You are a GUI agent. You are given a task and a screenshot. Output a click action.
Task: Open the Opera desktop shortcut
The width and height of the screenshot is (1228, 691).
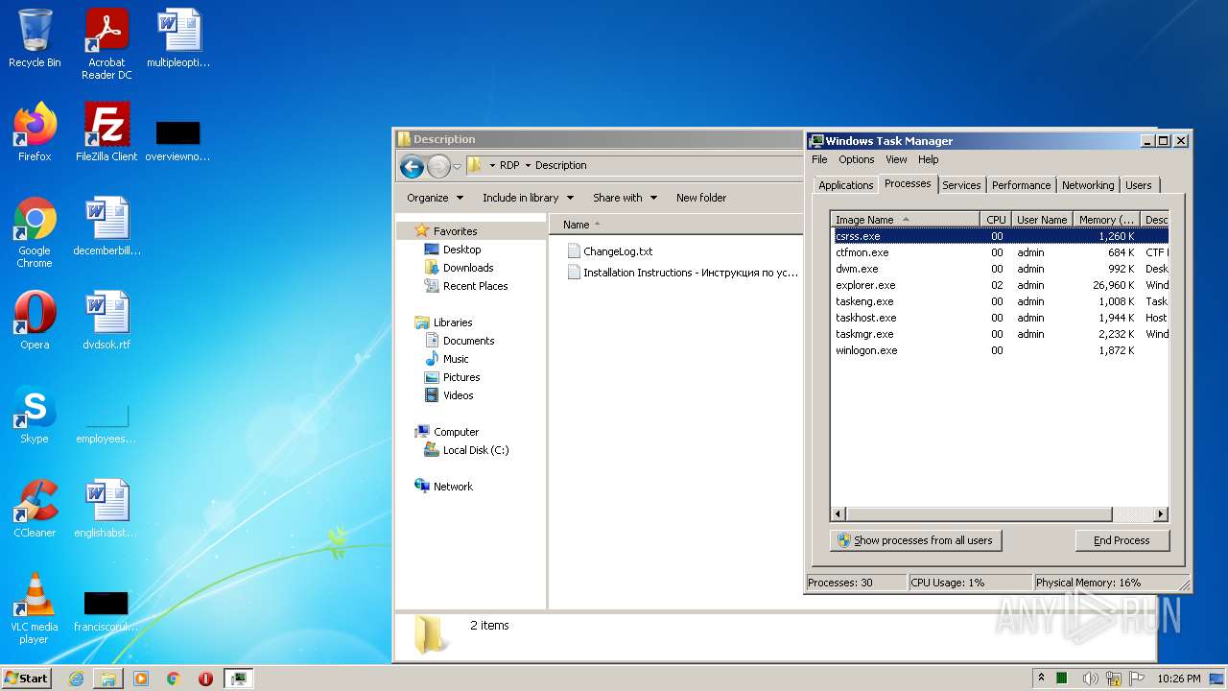[35, 321]
